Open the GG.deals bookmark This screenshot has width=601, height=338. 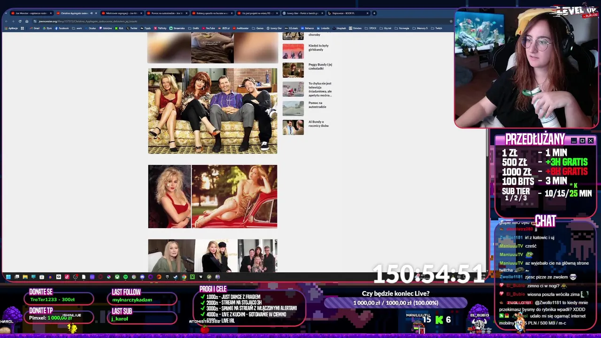coord(291,28)
